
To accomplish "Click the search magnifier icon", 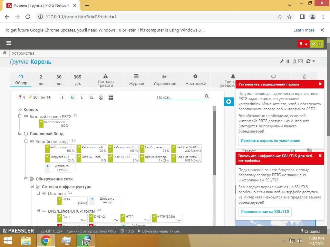I will [207, 96].
